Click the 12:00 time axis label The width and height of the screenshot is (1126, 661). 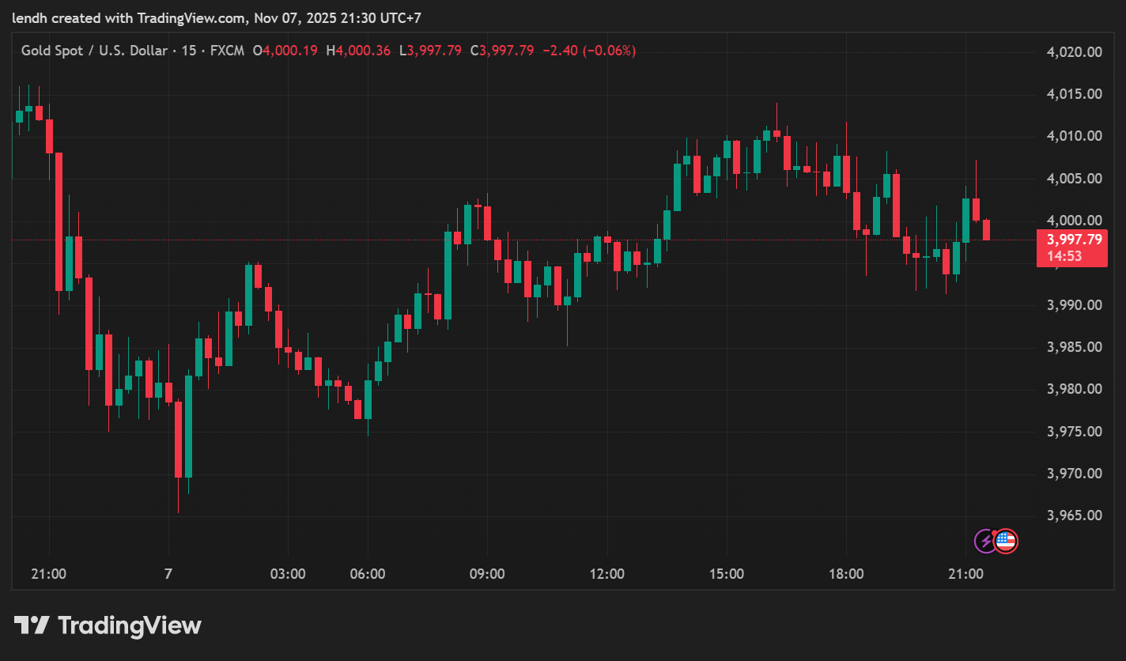pyautogui.click(x=606, y=574)
